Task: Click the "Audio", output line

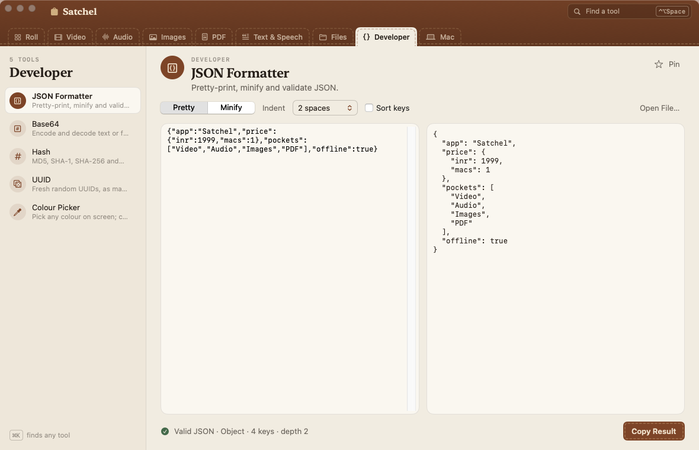Action: point(467,205)
